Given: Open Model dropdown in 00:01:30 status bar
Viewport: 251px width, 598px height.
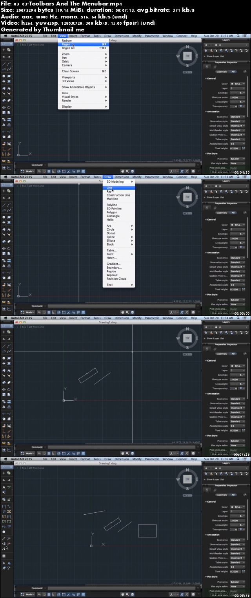Looking at the screenshot, I should click(x=30, y=171).
